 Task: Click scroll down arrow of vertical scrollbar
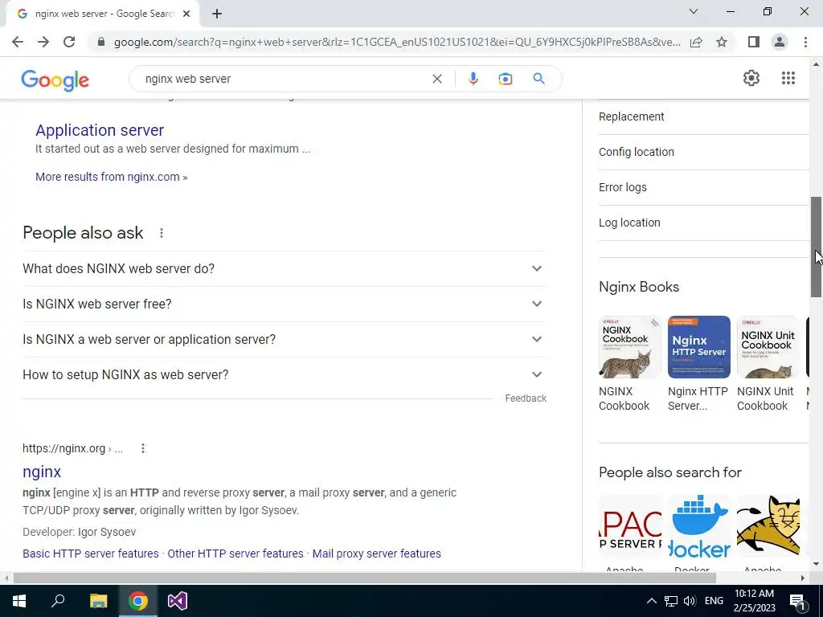click(x=817, y=564)
